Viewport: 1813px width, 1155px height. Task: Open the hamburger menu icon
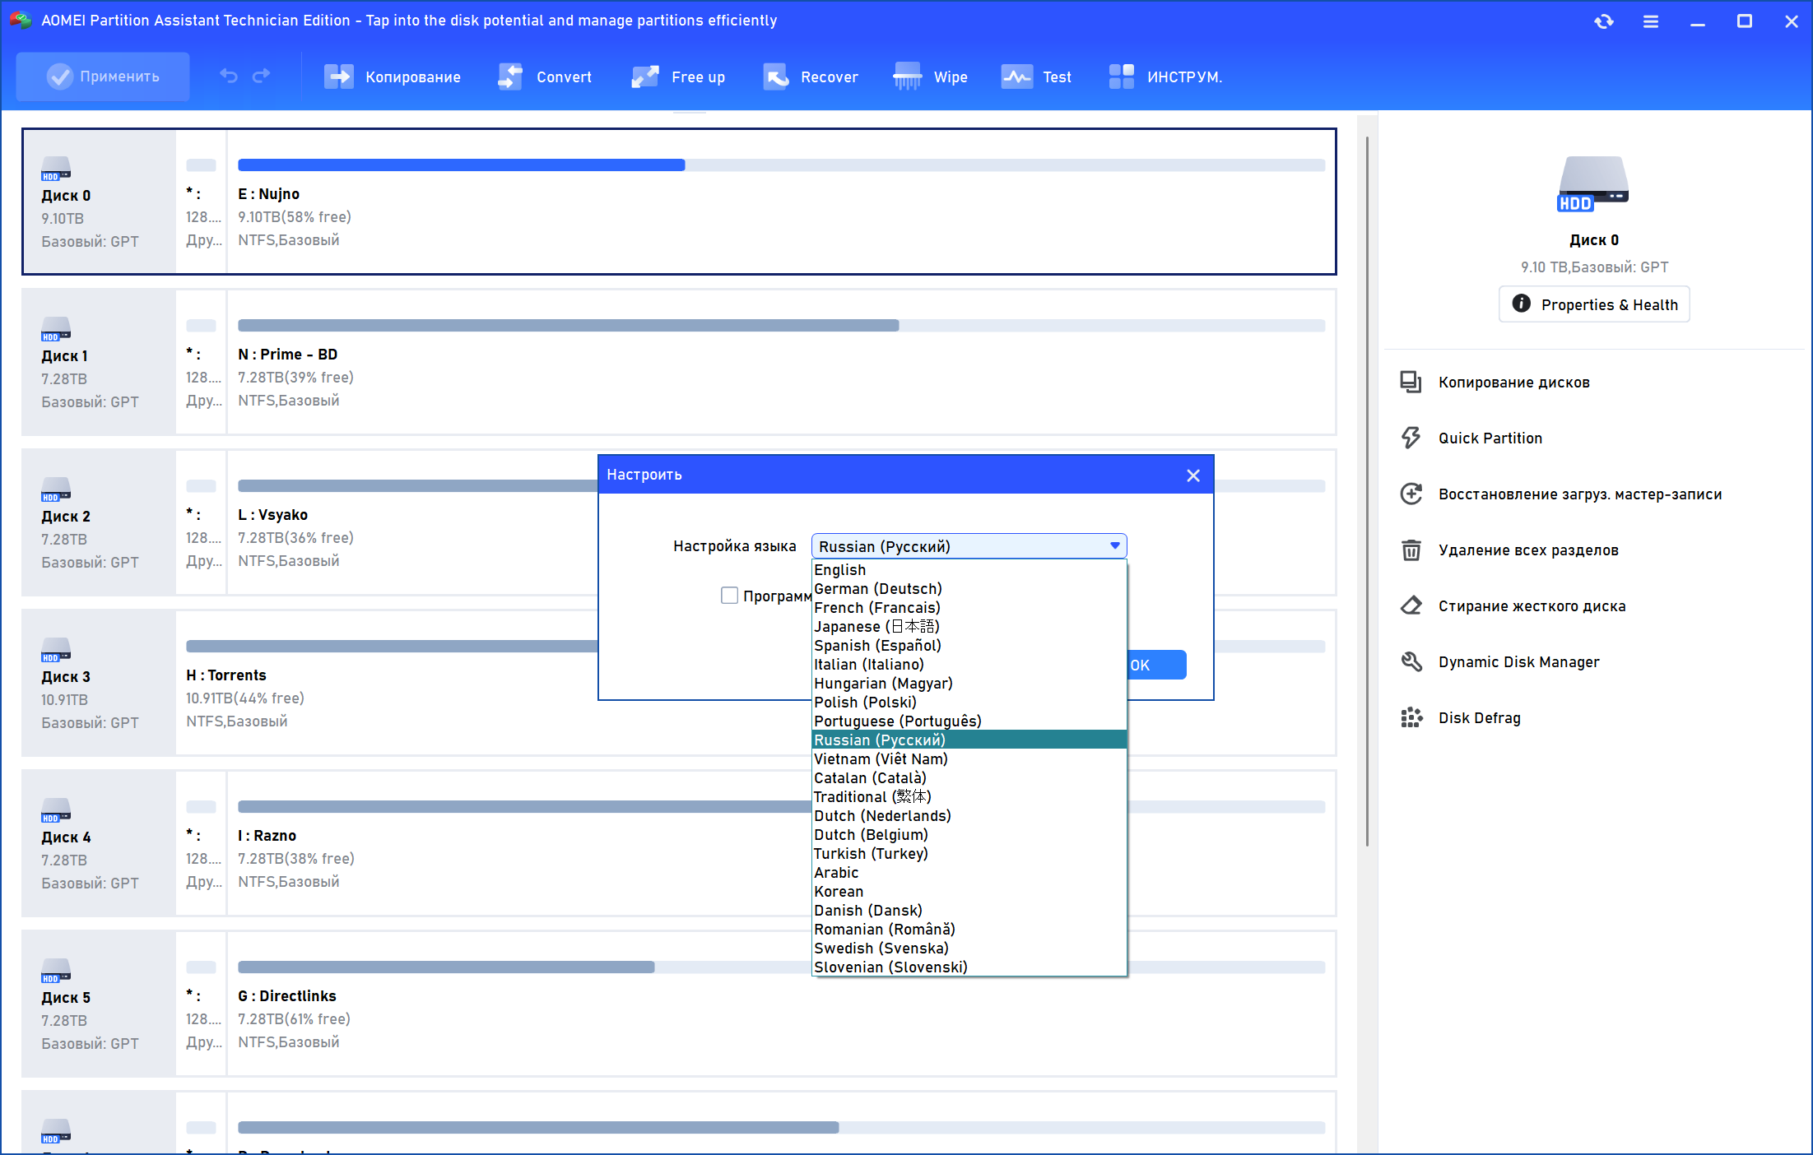click(1650, 21)
